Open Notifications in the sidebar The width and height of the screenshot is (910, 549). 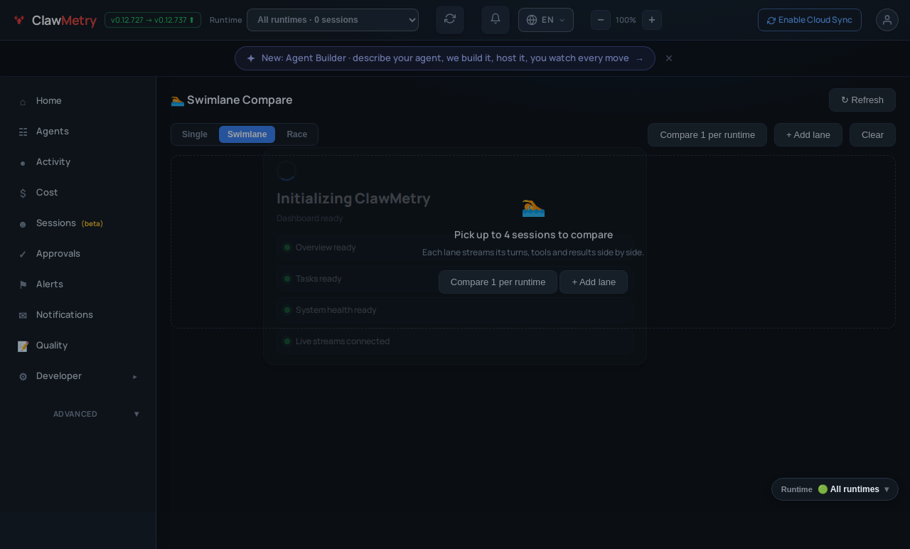78,315
